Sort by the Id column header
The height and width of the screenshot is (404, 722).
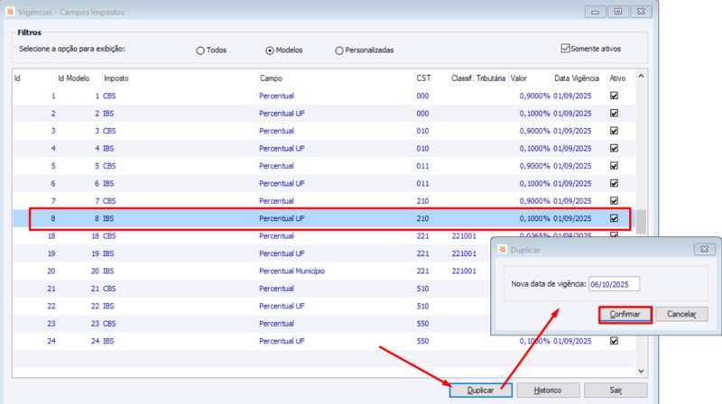tap(34, 78)
